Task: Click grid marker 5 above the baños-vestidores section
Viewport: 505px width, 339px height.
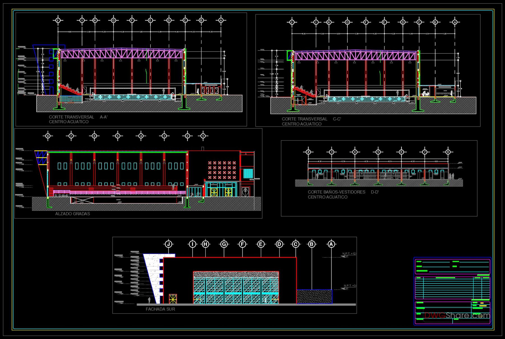Action: [x=379, y=151]
